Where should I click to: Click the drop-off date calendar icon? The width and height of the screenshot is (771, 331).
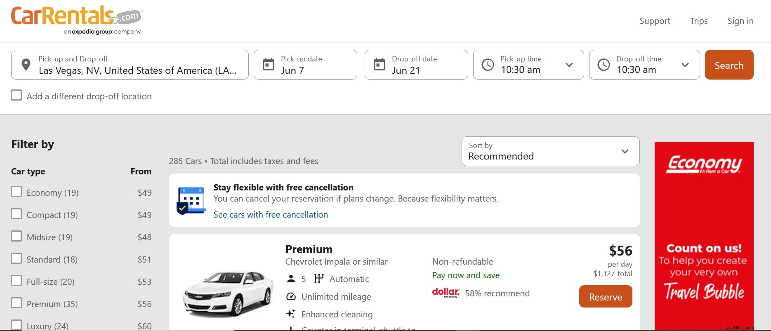379,65
